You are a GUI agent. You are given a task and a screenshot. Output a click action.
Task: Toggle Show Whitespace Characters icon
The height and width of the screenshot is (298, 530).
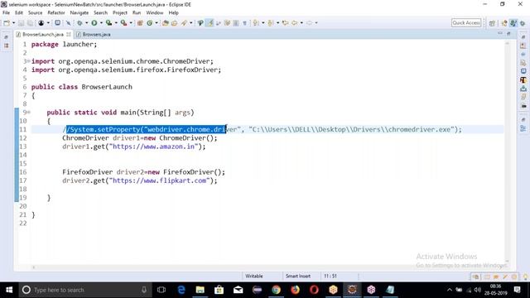click(x=244, y=23)
